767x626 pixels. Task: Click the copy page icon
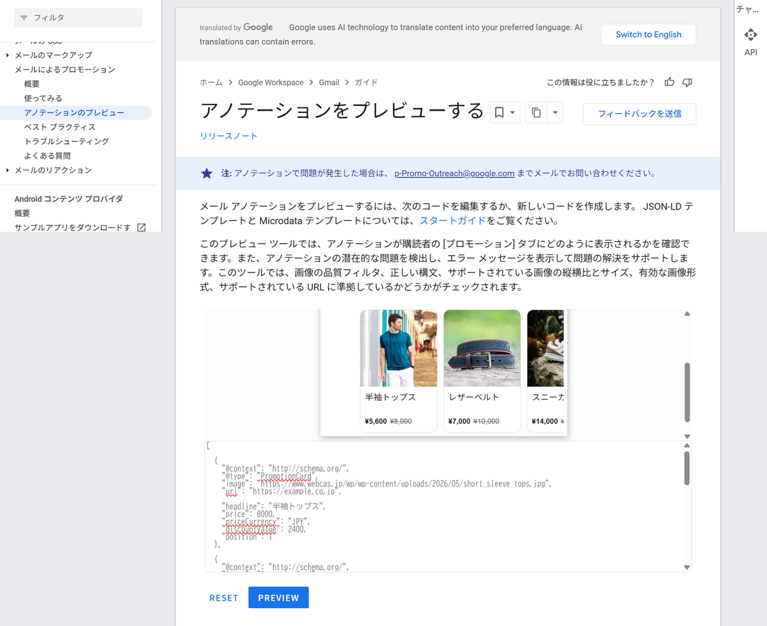coord(536,113)
